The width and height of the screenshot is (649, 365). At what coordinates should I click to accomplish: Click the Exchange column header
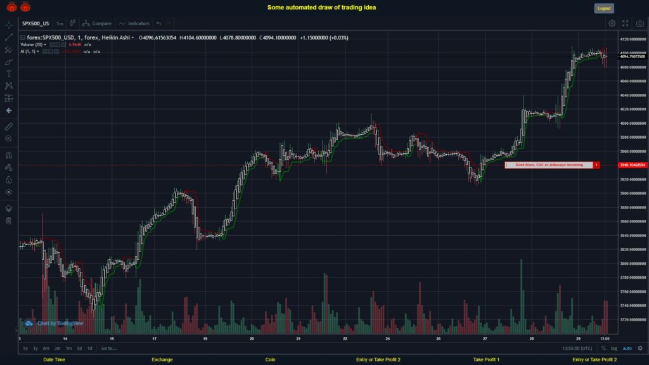(x=162, y=360)
